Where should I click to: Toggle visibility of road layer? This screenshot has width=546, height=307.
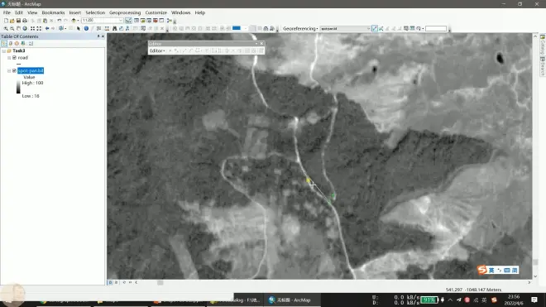click(x=14, y=57)
